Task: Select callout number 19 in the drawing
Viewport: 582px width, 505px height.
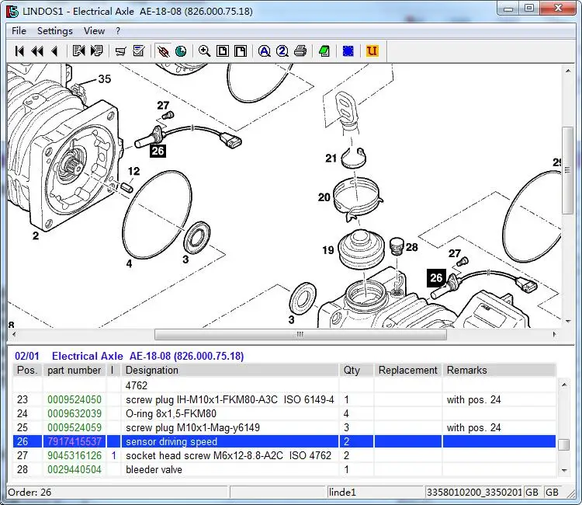Action: (328, 250)
